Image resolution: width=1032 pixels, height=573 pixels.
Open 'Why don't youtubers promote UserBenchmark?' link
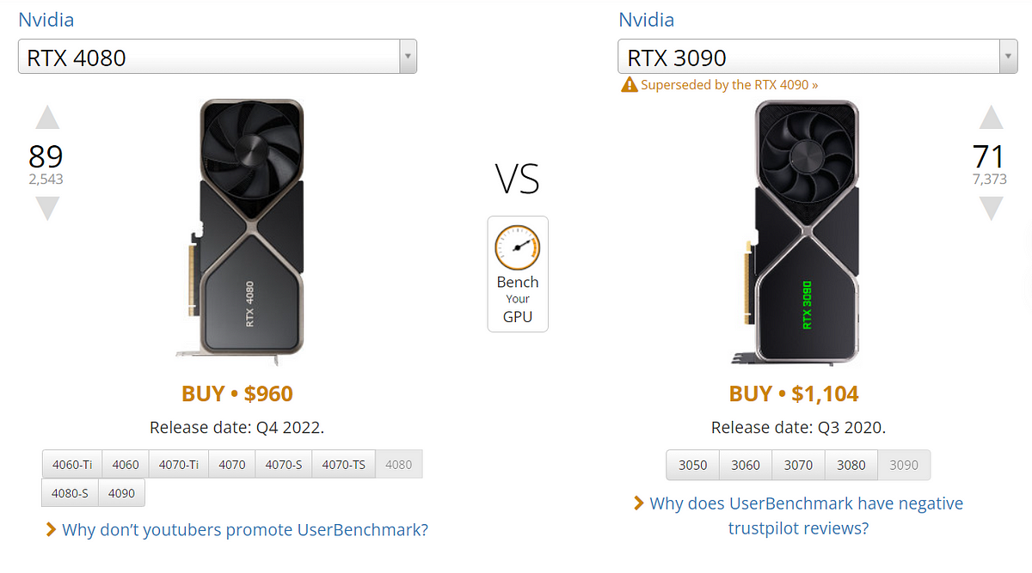coord(244,530)
